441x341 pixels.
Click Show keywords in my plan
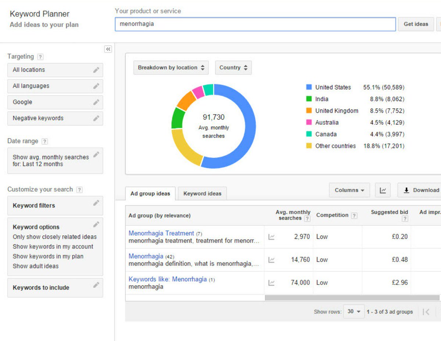click(48, 257)
